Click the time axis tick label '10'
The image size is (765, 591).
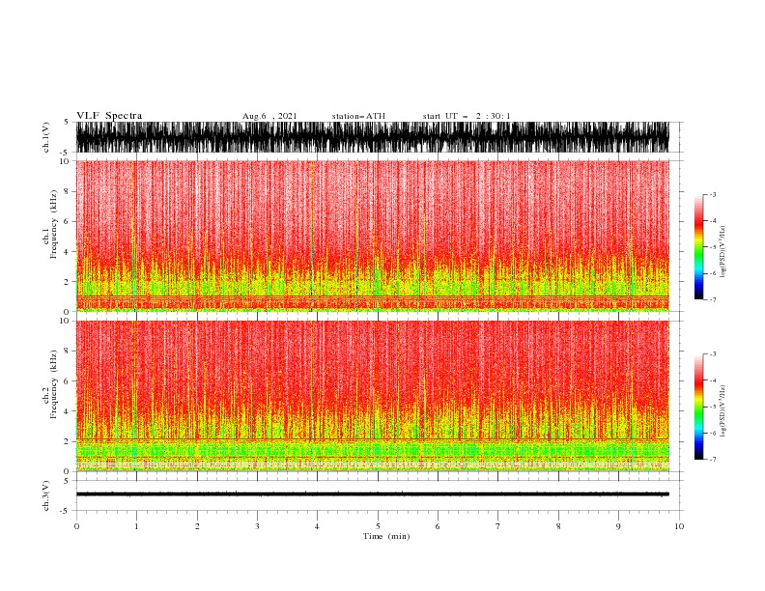pyautogui.click(x=679, y=526)
